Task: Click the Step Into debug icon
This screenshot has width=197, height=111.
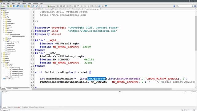Action: point(71,6)
